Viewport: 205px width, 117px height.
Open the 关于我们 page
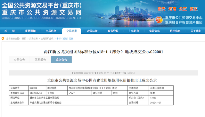coord(196,31)
